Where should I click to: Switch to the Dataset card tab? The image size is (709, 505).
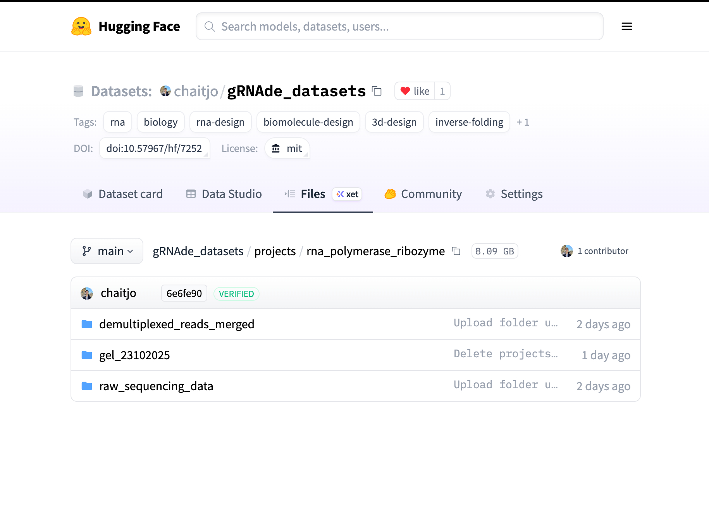123,194
